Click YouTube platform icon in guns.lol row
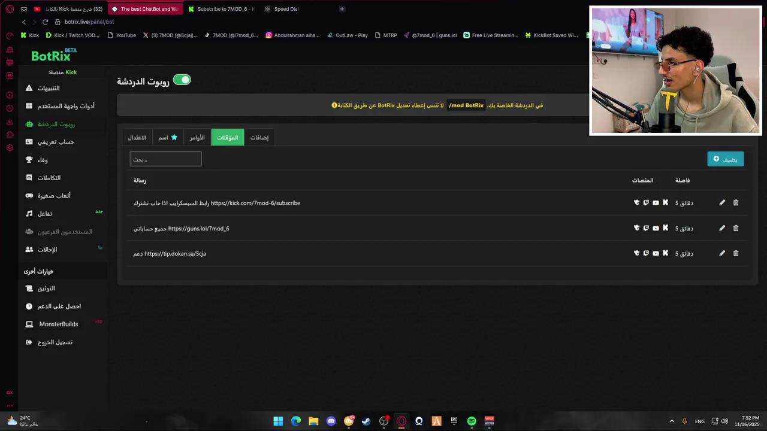This screenshot has height=431, width=767. (x=656, y=228)
